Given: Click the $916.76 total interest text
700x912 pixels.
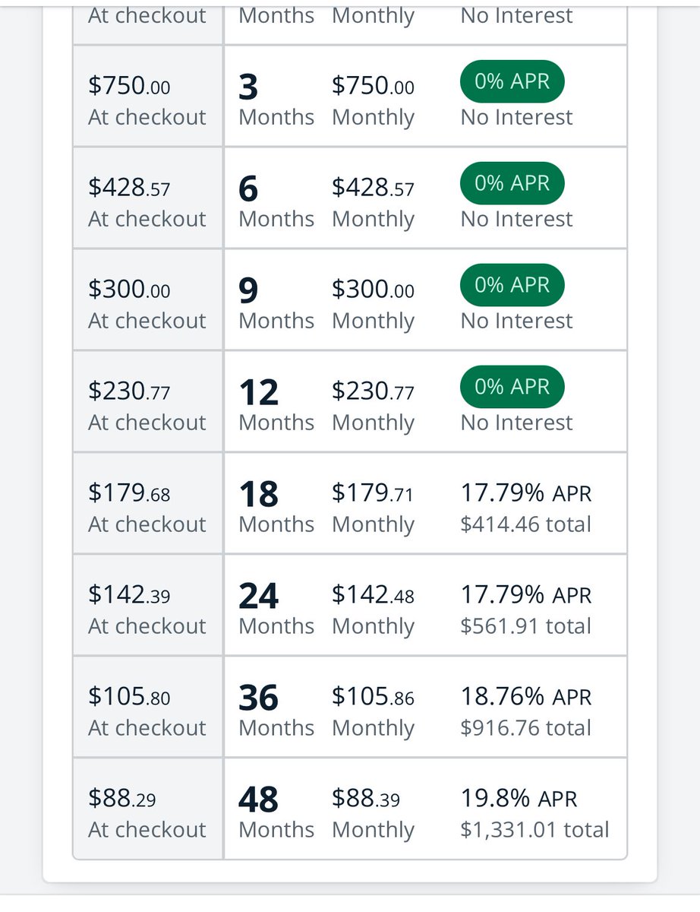Looking at the screenshot, I should (x=526, y=728).
